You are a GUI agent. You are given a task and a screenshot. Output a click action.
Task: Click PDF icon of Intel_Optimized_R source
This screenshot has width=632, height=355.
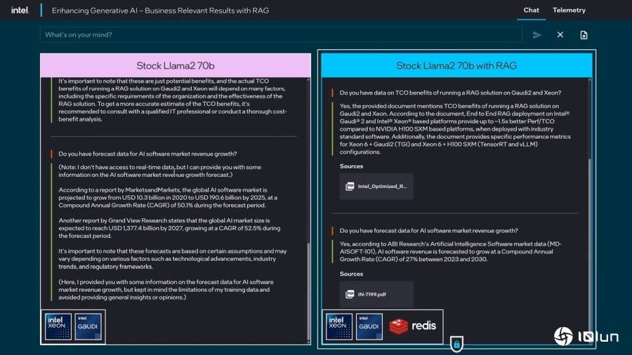[x=350, y=186]
